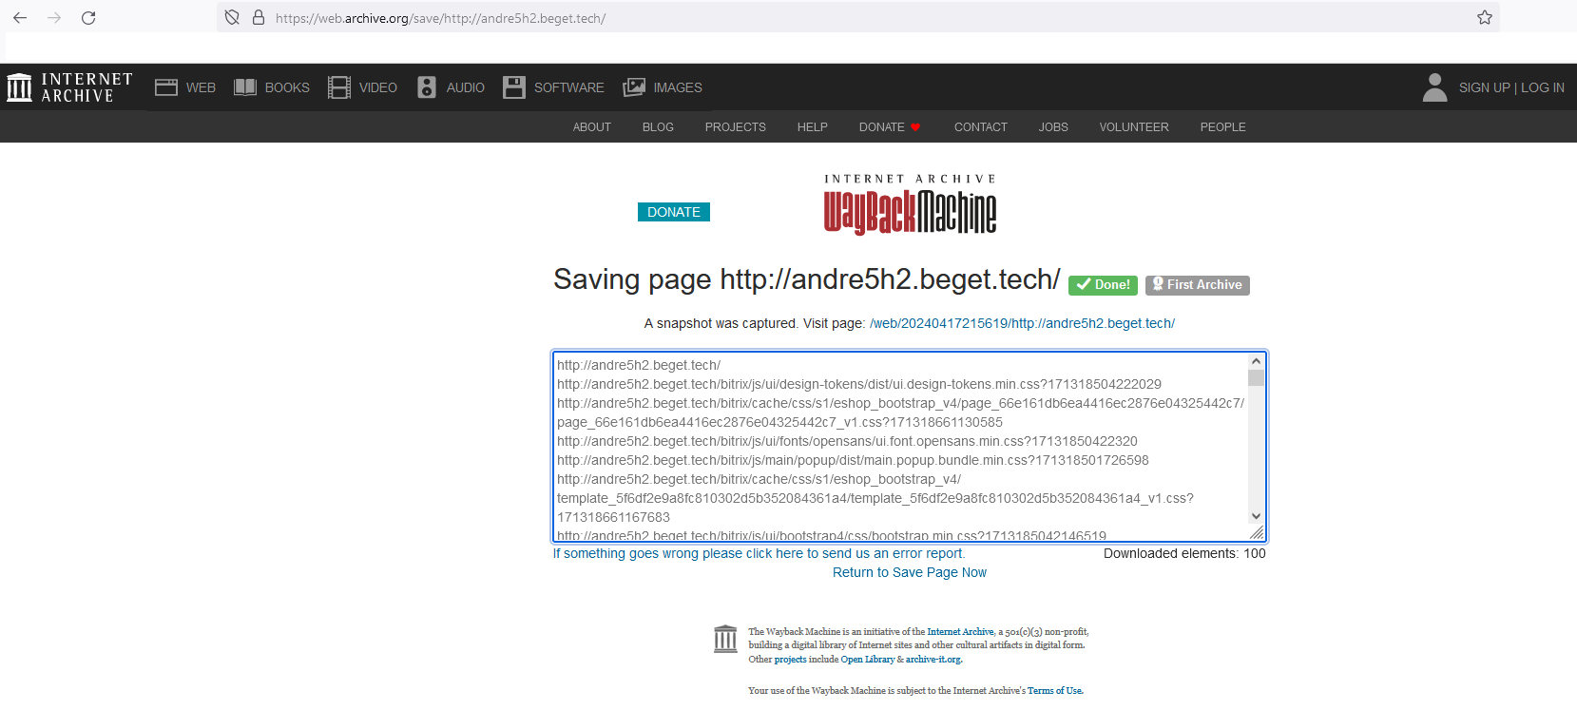Screen dimensions: 1577x710
Task: Click the First Archive badge
Action: [x=1198, y=285]
